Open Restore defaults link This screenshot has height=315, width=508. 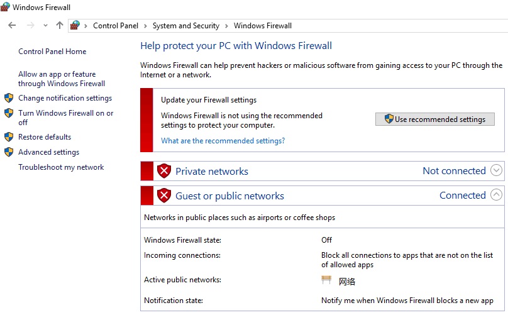point(45,137)
